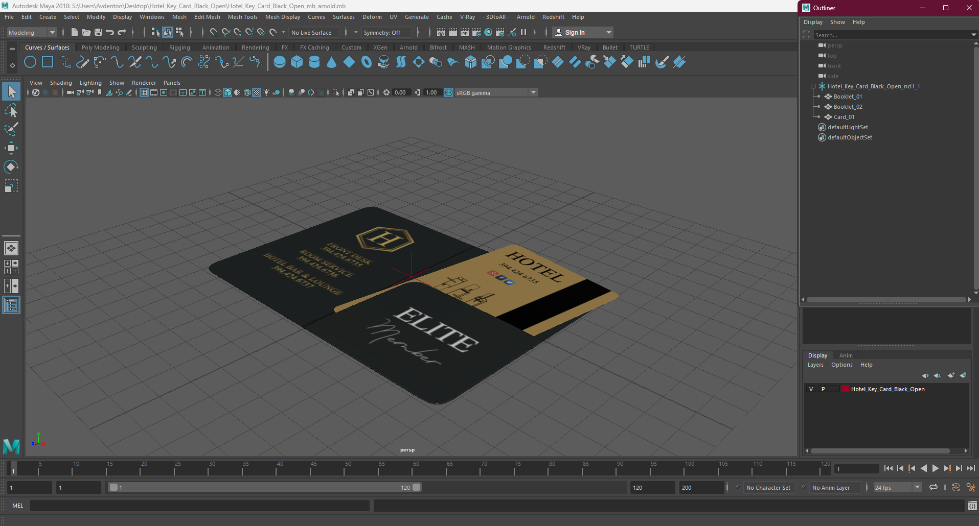
Task: Toggle the layer display type box
Action: click(835, 389)
